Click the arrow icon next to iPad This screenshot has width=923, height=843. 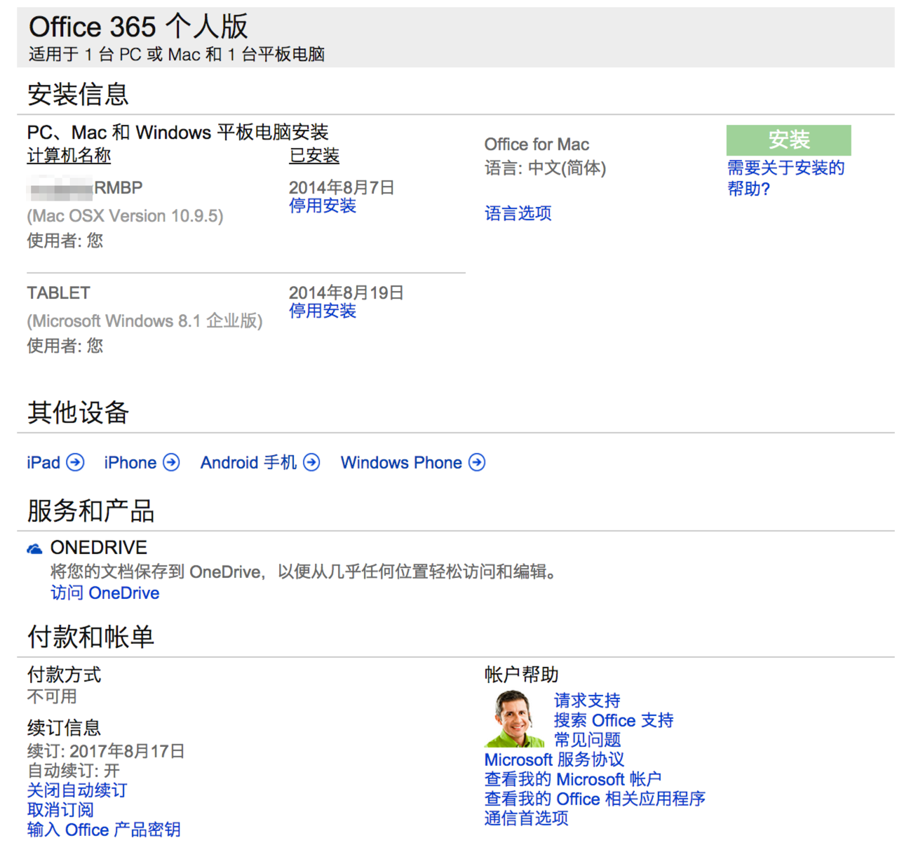(75, 463)
